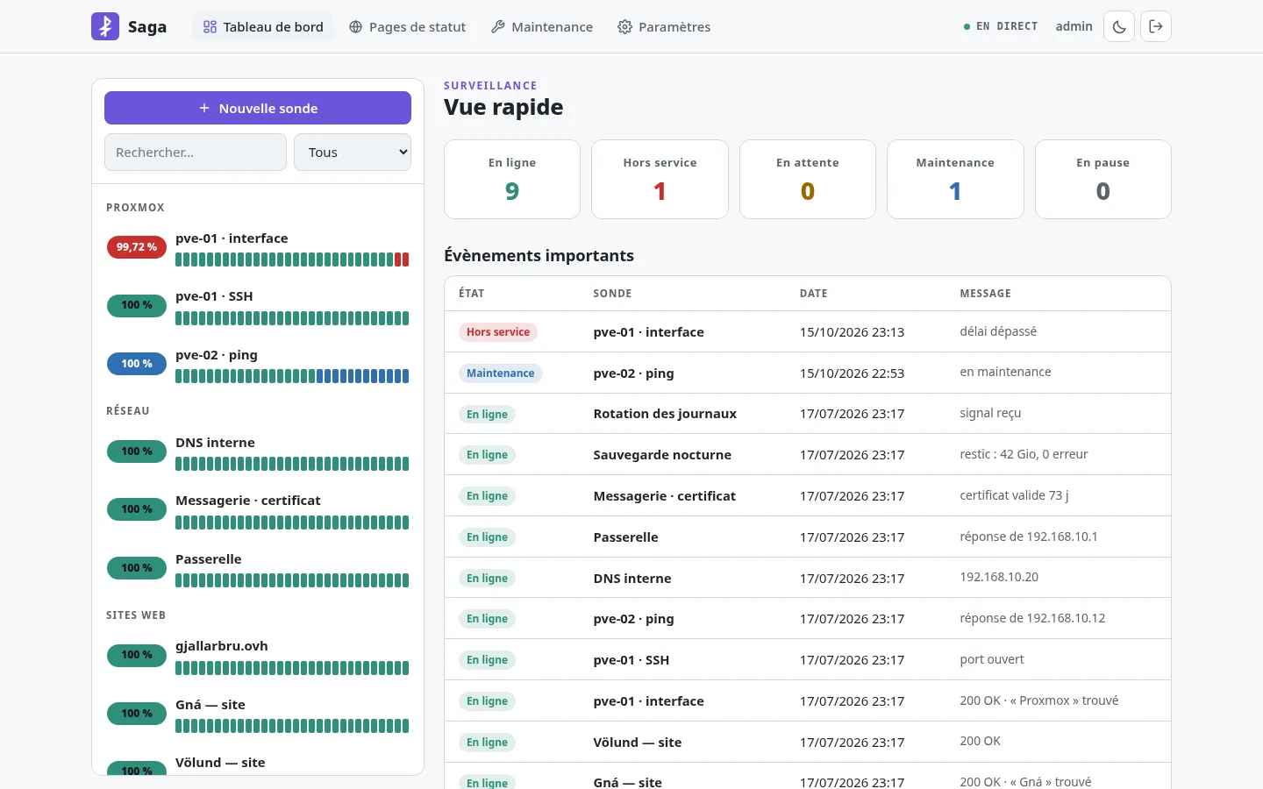1263x789 pixels.
Task: Click the Maintenance stat card
Action: point(955,179)
